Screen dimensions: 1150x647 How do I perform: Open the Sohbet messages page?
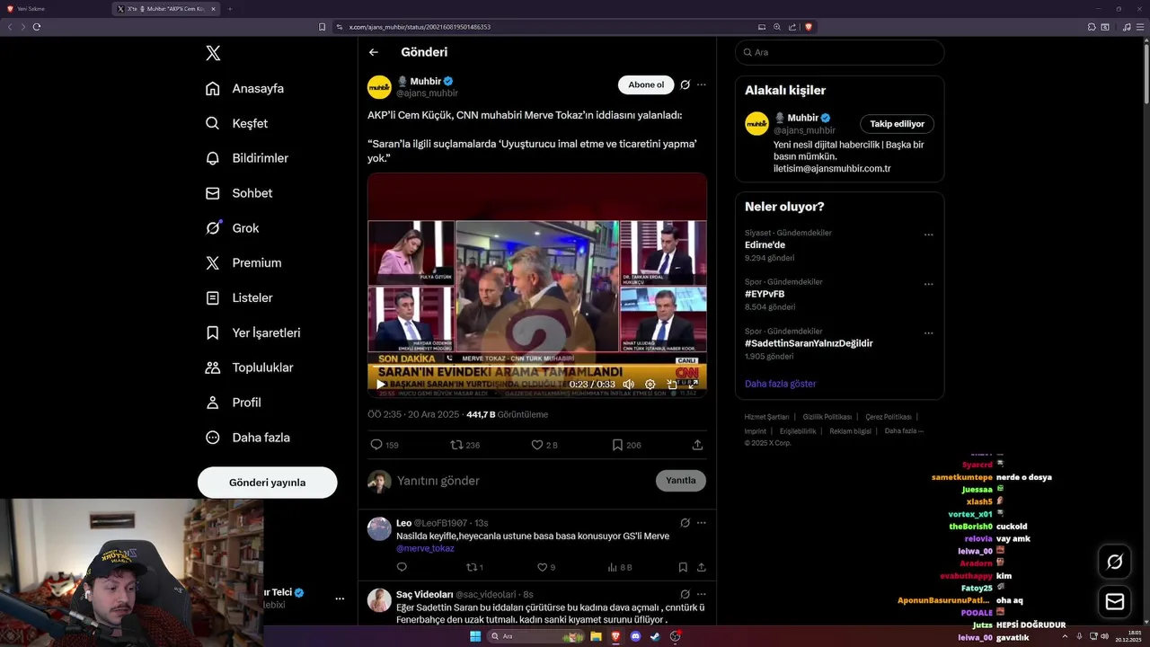pos(239,193)
